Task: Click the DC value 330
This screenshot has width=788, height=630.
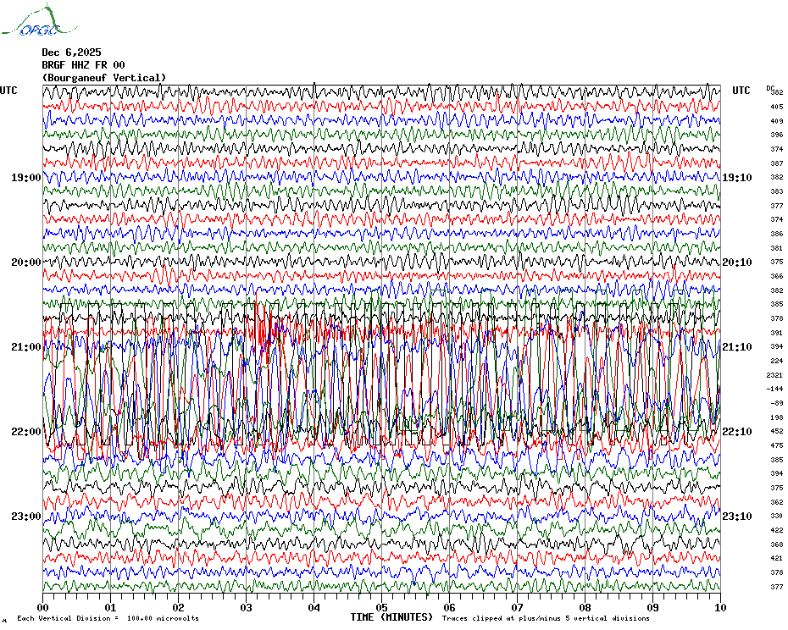Action: [x=777, y=516]
